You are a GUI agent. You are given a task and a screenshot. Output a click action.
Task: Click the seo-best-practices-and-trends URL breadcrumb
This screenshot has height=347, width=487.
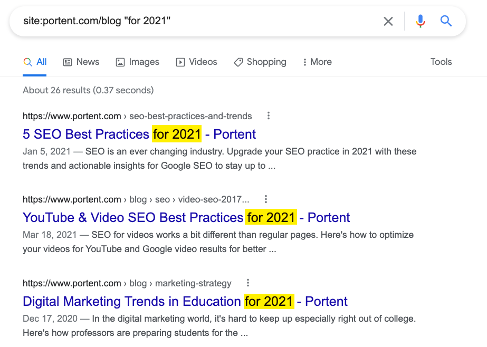190,116
